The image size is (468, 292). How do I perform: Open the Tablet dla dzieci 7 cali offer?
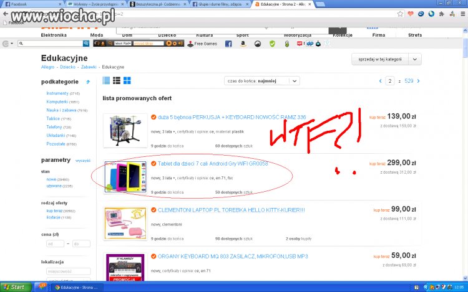pyautogui.click(x=213, y=164)
